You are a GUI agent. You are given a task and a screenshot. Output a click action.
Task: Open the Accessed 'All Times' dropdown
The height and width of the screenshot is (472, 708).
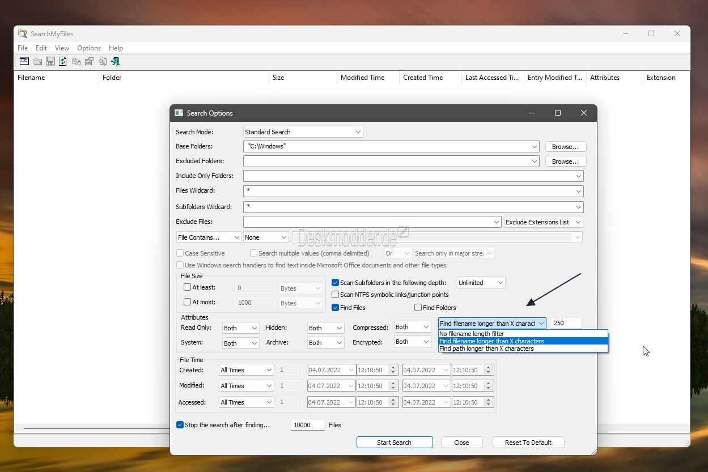pyautogui.click(x=247, y=402)
